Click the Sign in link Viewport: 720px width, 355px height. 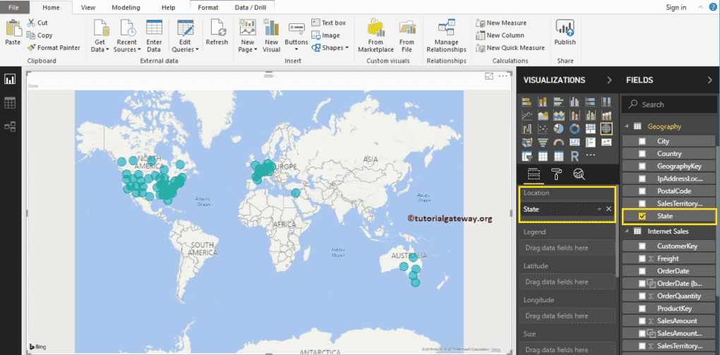pos(676,7)
